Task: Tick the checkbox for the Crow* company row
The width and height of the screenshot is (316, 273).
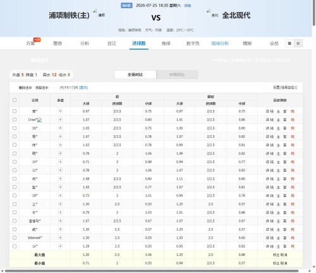Action: [15, 119]
